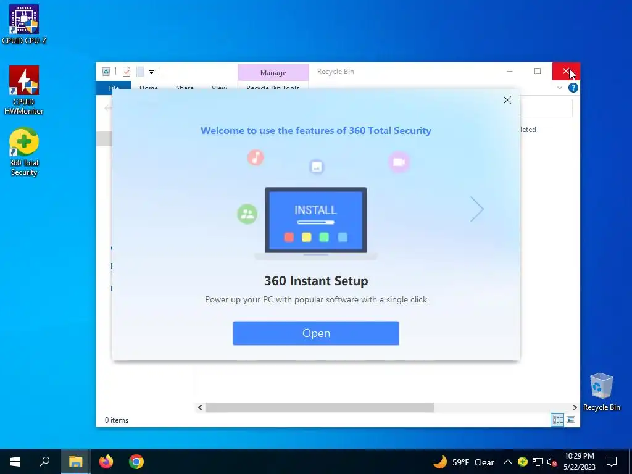The image size is (632, 474).
Task: Close the 360 Total Security welcome popup
Action: (x=507, y=100)
